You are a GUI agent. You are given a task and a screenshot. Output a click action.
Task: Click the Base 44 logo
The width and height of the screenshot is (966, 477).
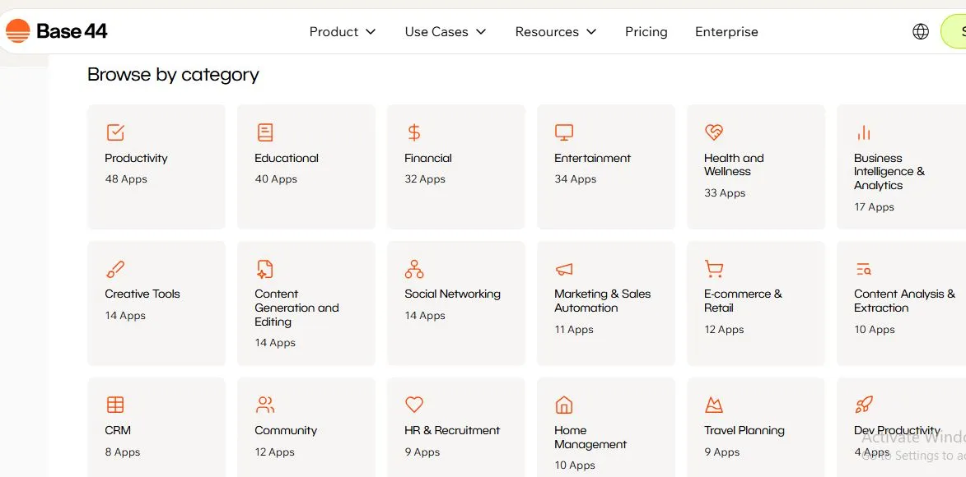tap(57, 32)
